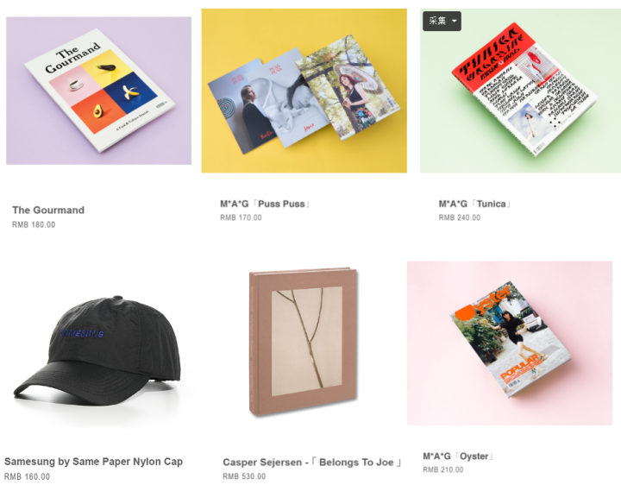Click the RMB 170.00 price
The height and width of the screenshot is (491, 621).
(x=241, y=217)
